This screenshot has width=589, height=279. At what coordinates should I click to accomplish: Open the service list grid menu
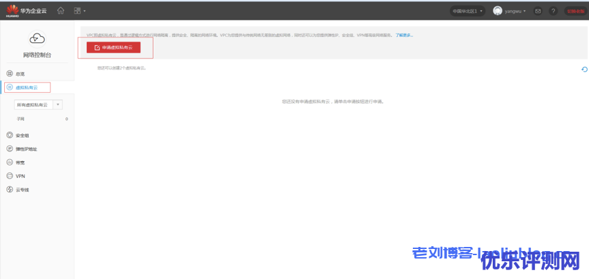(x=78, y=11)
